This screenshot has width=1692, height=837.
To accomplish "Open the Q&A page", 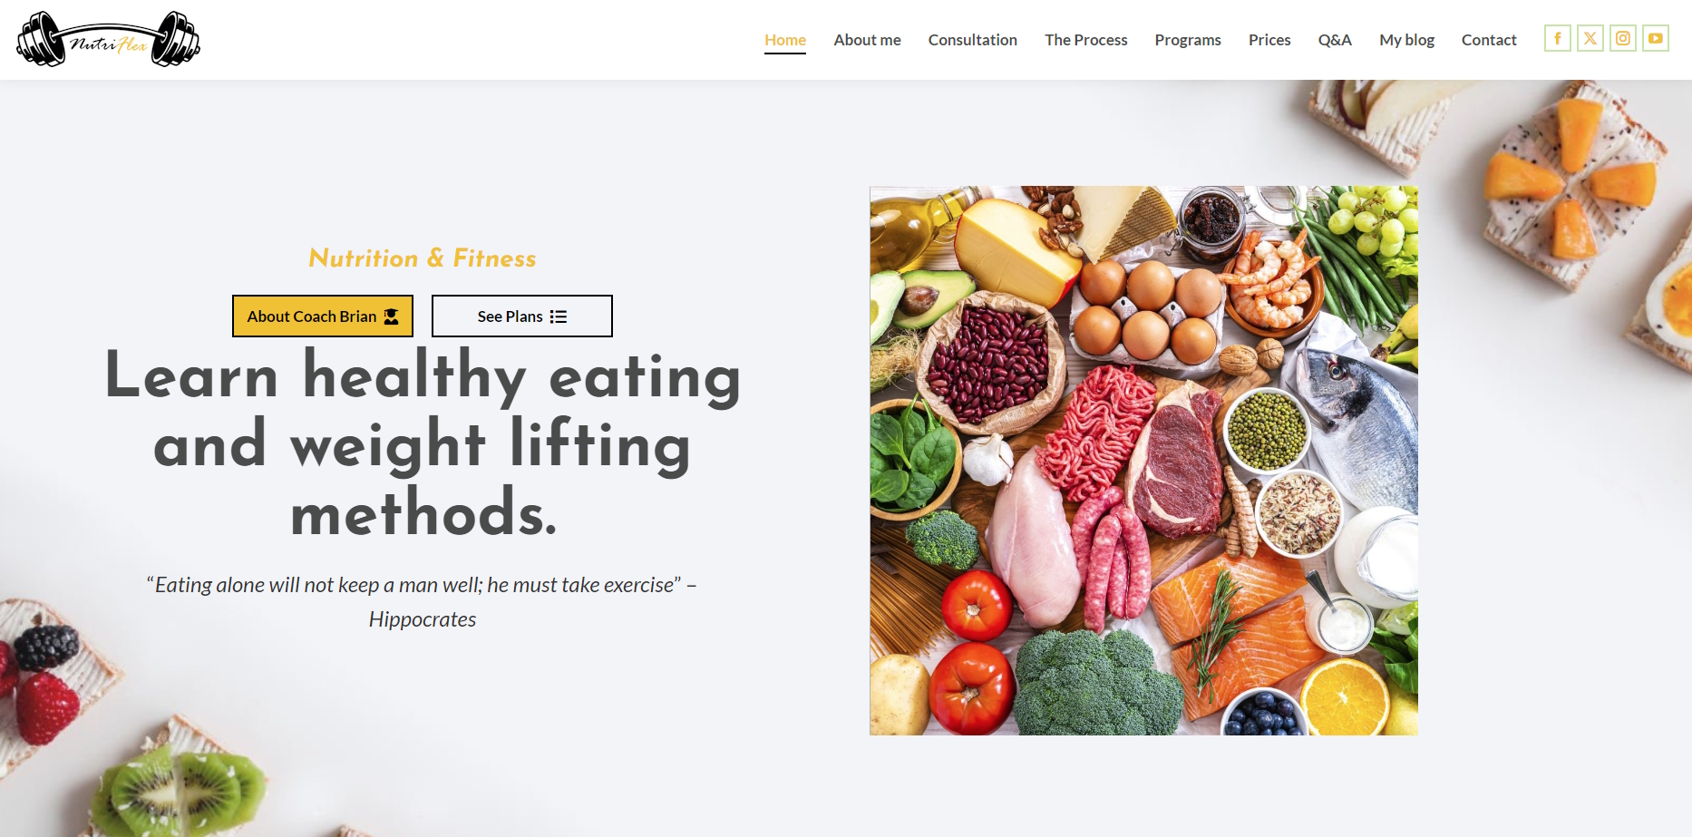I will pyautogui.click(x=1335, y=40).
